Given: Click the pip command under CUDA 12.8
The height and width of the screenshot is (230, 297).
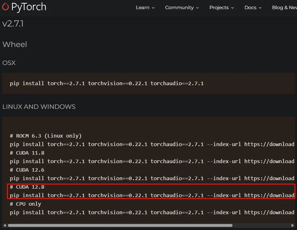Looking at the screenshot, I should 152,195.
